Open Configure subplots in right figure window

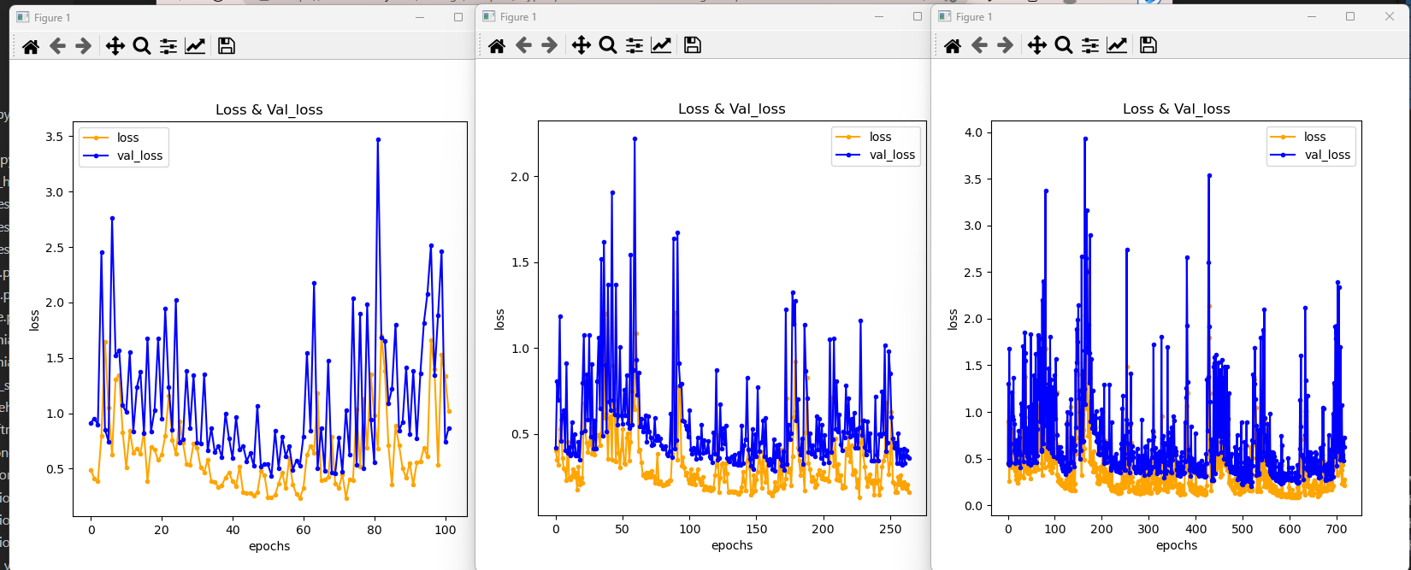1090,45
